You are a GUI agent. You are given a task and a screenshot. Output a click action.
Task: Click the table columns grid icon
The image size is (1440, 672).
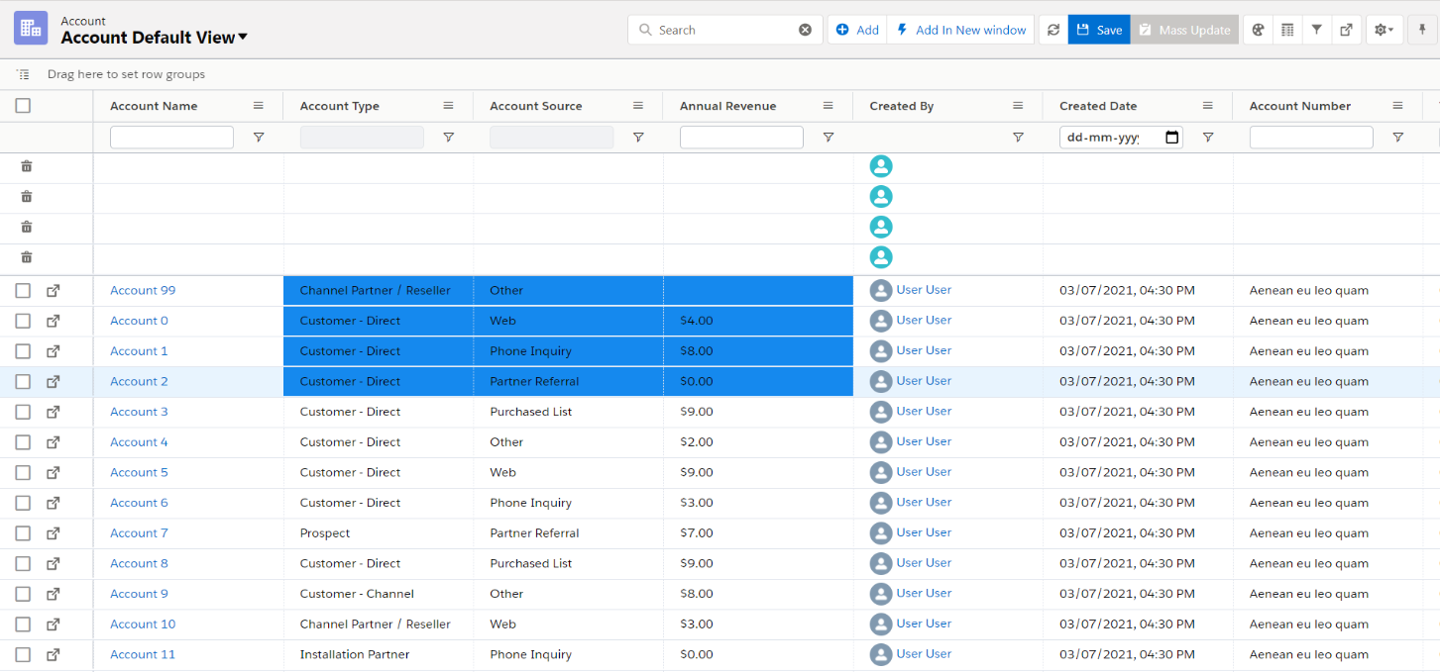pos(1287,30)
